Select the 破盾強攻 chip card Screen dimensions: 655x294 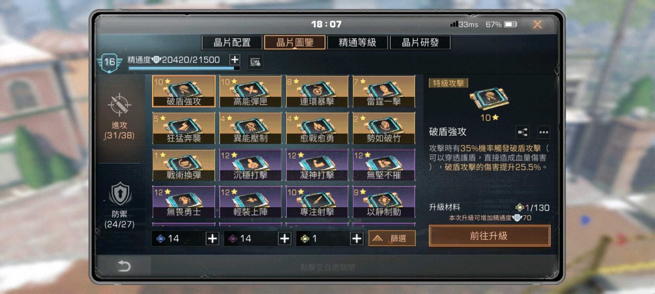point(184,92)
